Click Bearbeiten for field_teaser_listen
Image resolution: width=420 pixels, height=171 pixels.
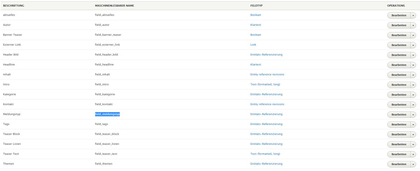(399, 144)
